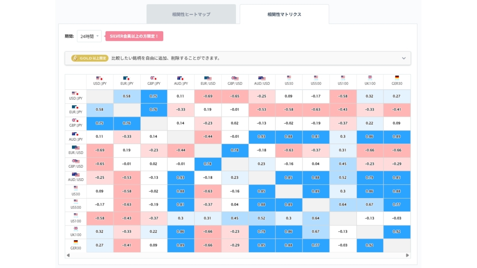Select −0.69 cell in USD/JPY row, EUR/USD column
Viewport: 477px width, 268px height.
[x=208, y=96]
